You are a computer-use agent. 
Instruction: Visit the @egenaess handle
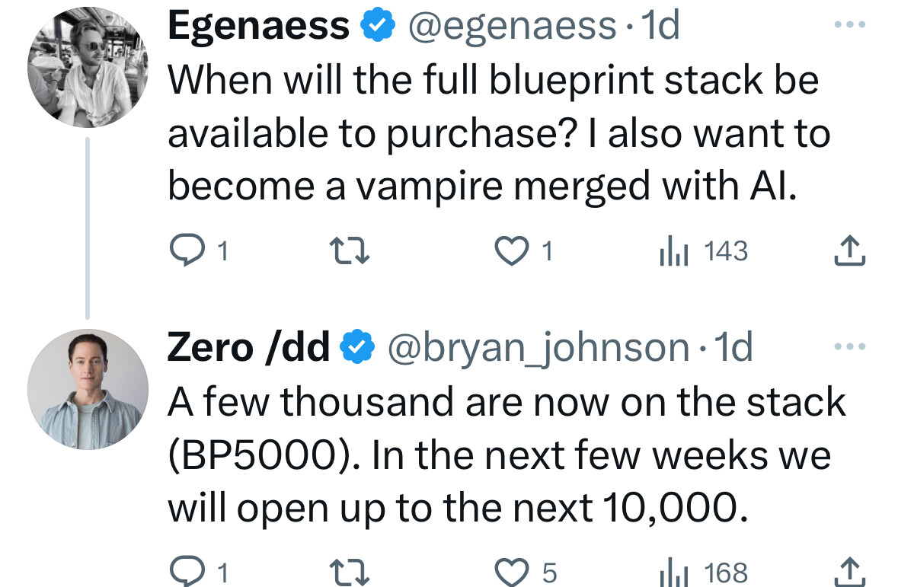[x=512, y=26]
